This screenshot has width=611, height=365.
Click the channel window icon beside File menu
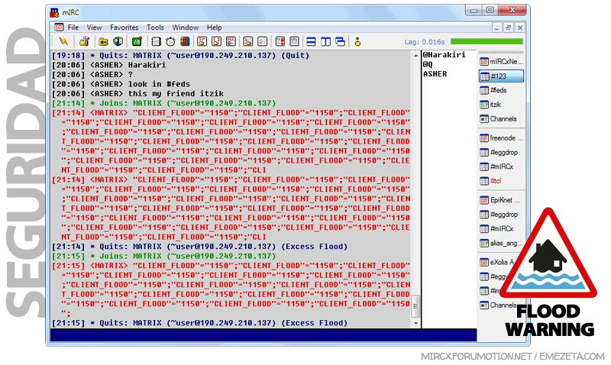click(59, 27)
